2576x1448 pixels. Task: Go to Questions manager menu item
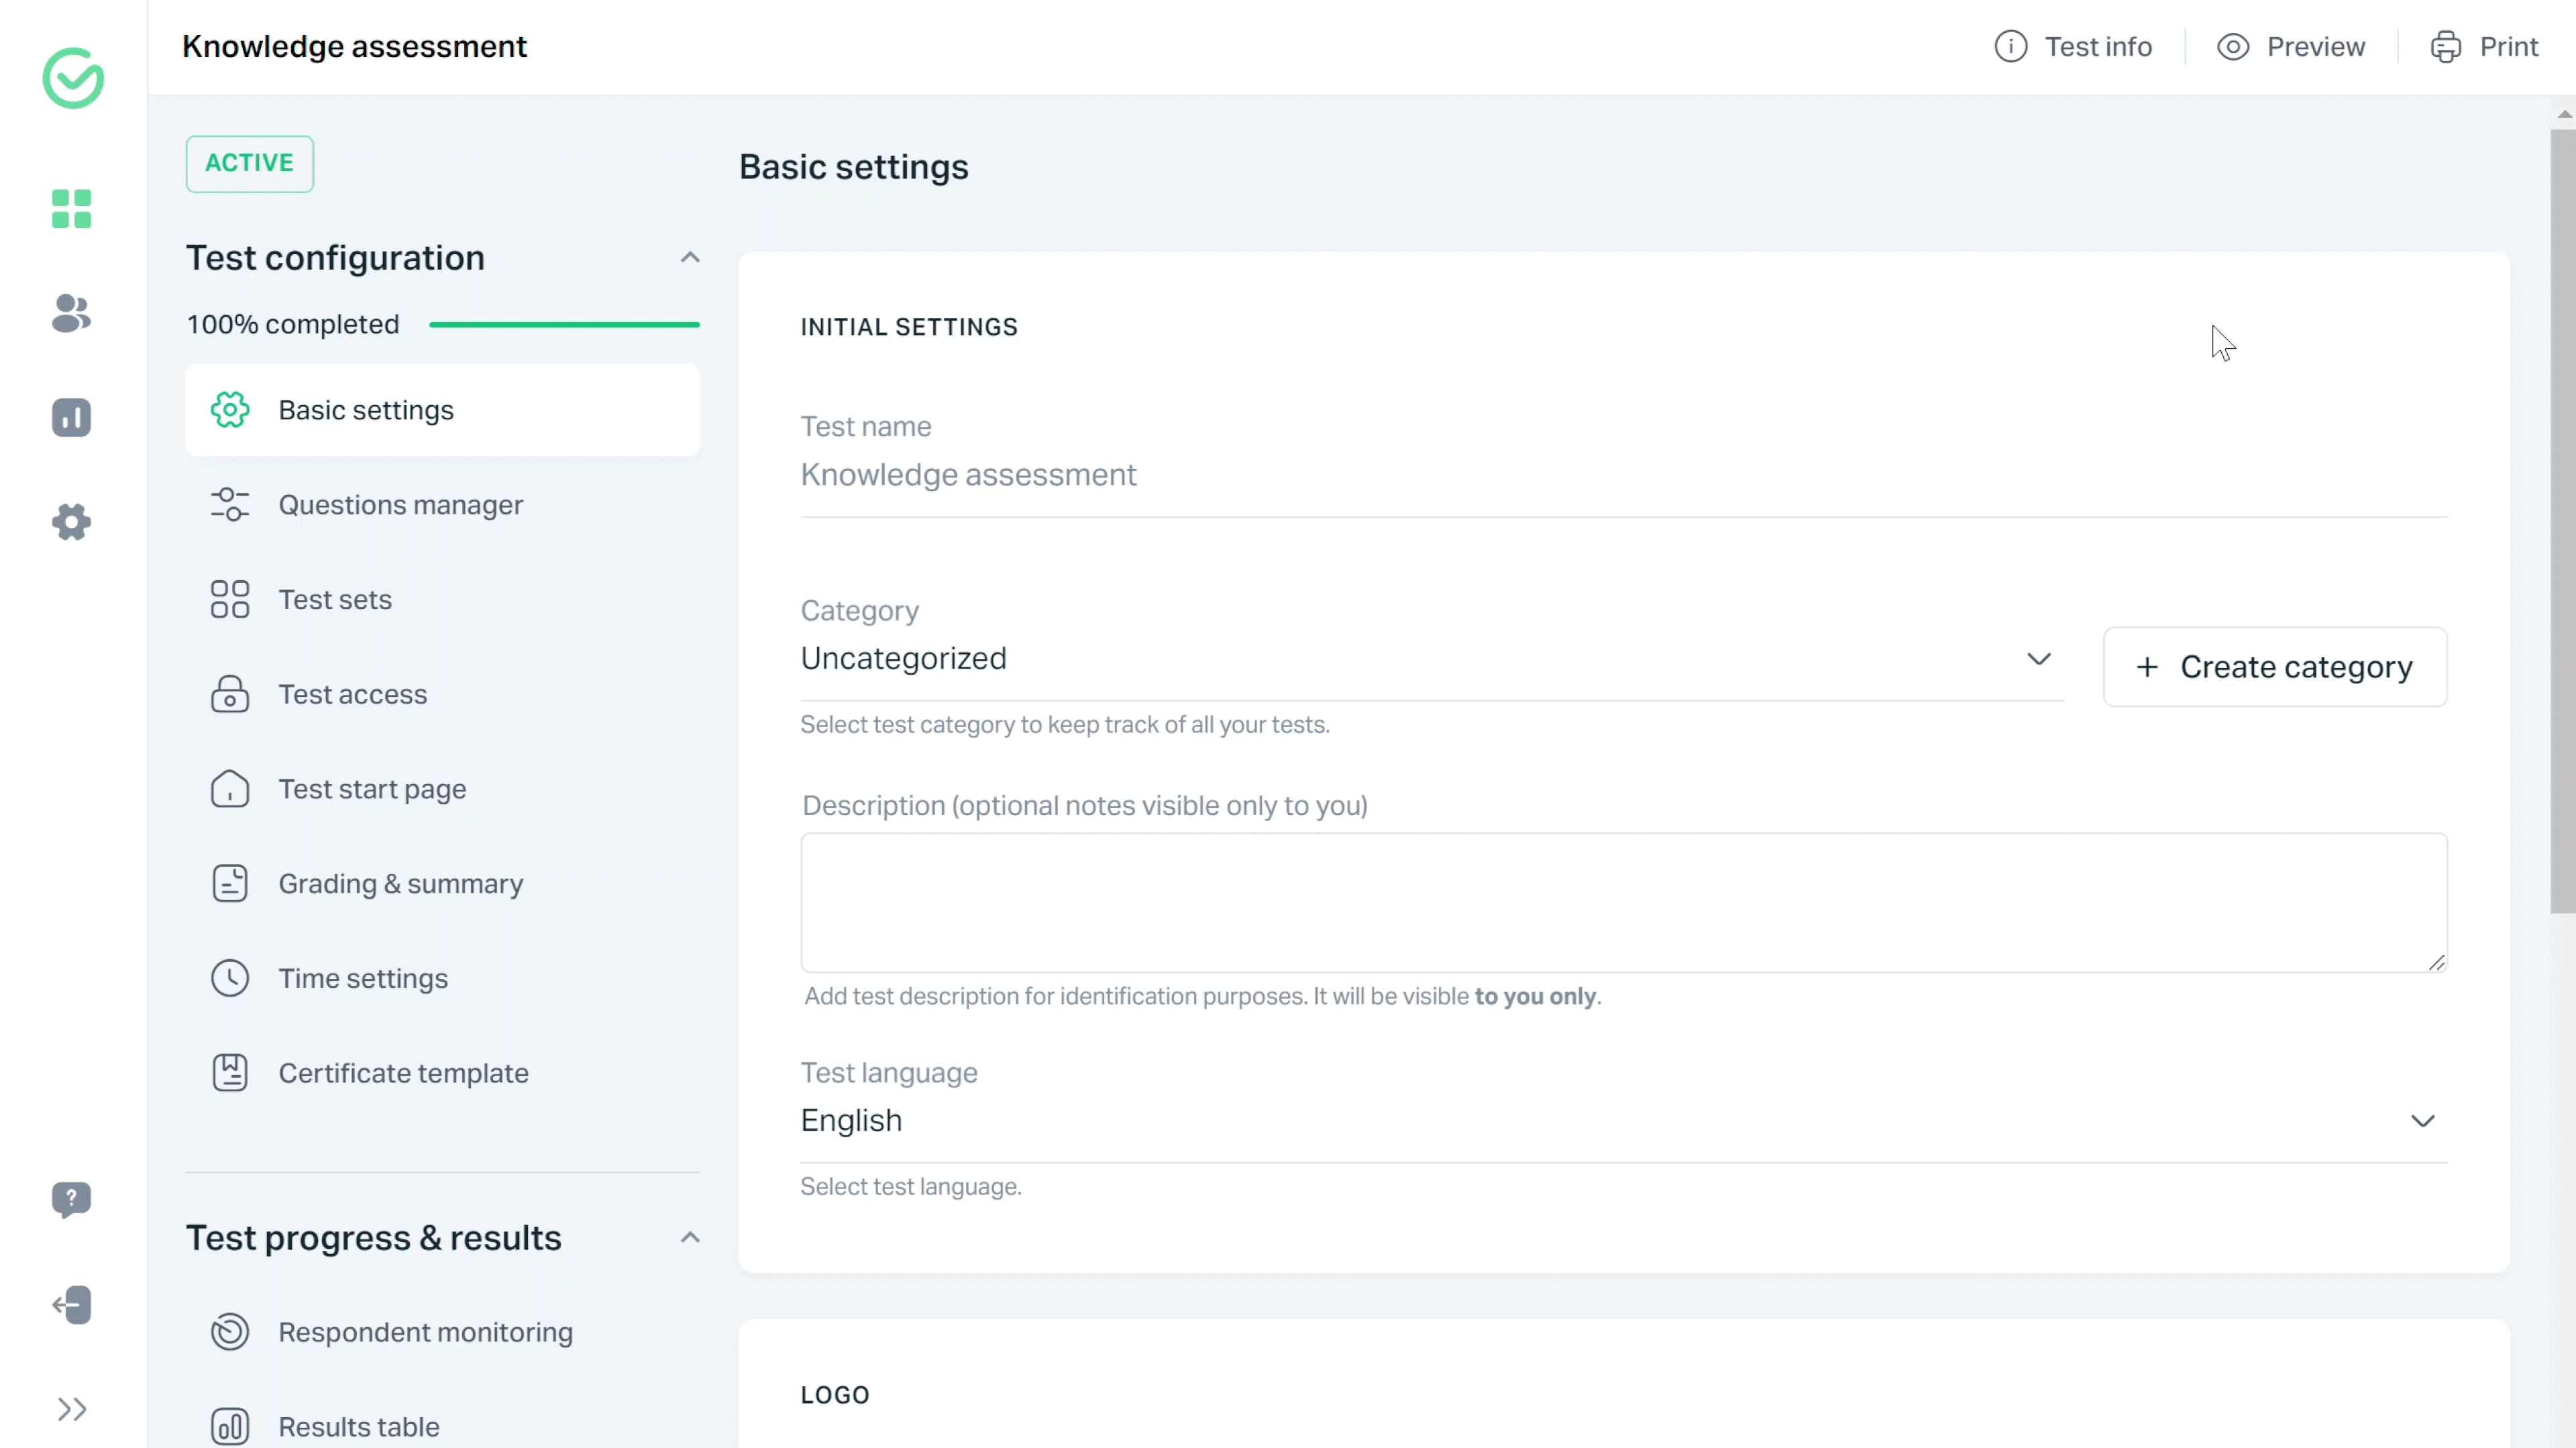(x=400, y=505)
